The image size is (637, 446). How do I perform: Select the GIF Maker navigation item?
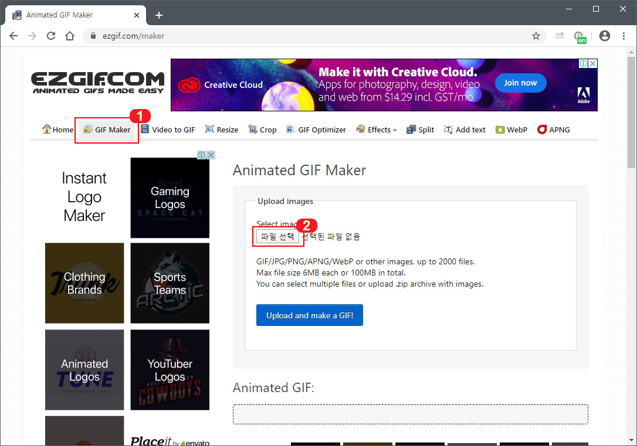(106, 130)
